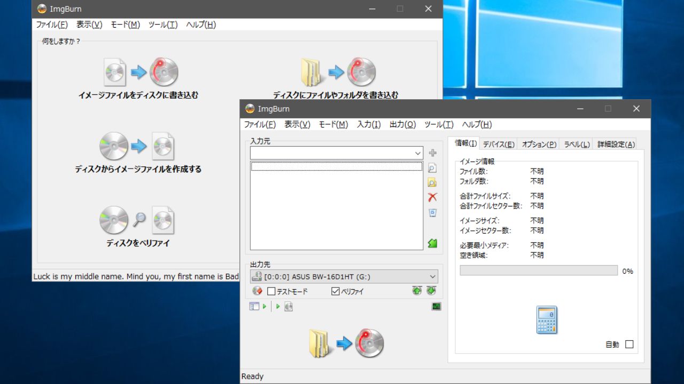
Task: Click the large folder-to-disc build button
Action: tap(346, 343)
